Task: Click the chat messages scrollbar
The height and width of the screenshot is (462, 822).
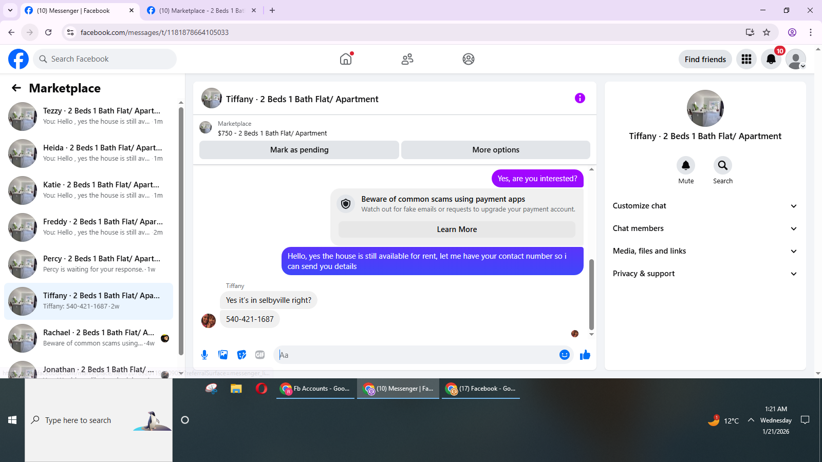Action: point(591,295)
